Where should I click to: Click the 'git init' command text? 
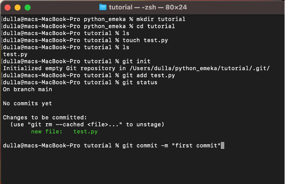click(137, 61)
